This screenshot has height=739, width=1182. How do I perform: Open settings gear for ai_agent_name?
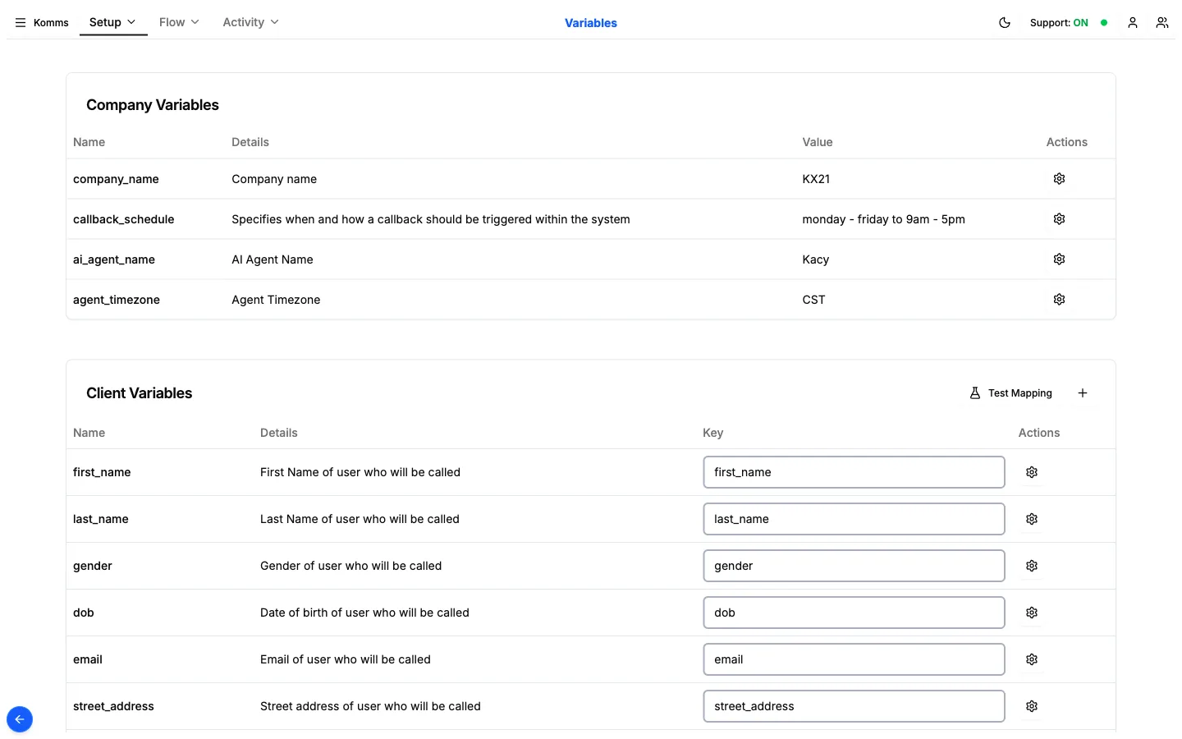[x=1060, y=259]
